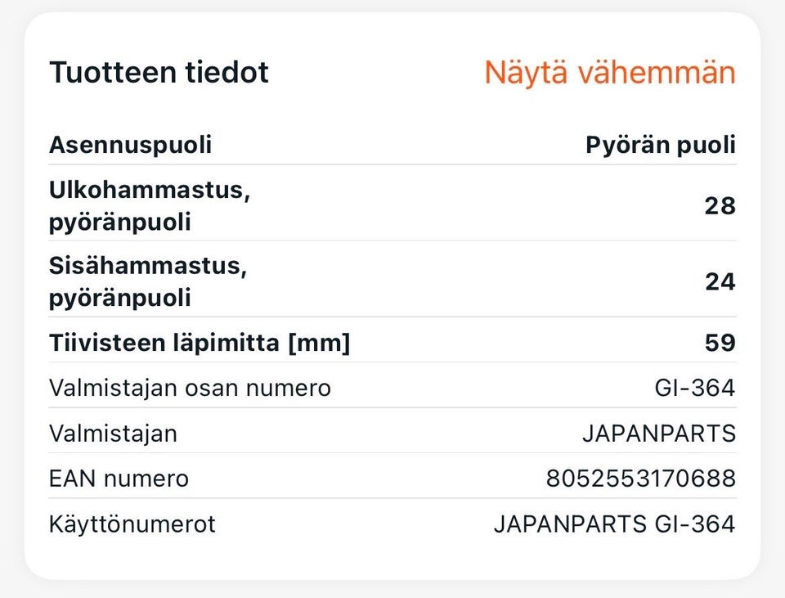785x598 pixels.
Task: Click the Tuotteen tiedot heading
Action: click(x=159, y=73)
